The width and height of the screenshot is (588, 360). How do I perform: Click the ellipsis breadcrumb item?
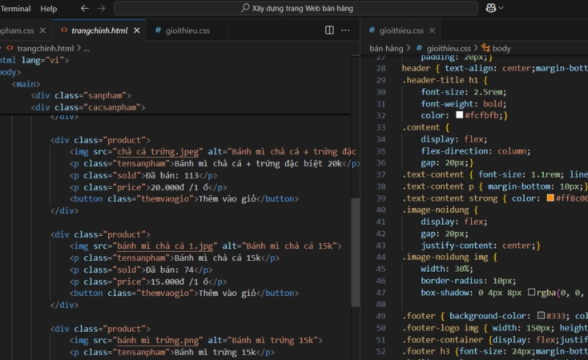[x=87, y=48]
